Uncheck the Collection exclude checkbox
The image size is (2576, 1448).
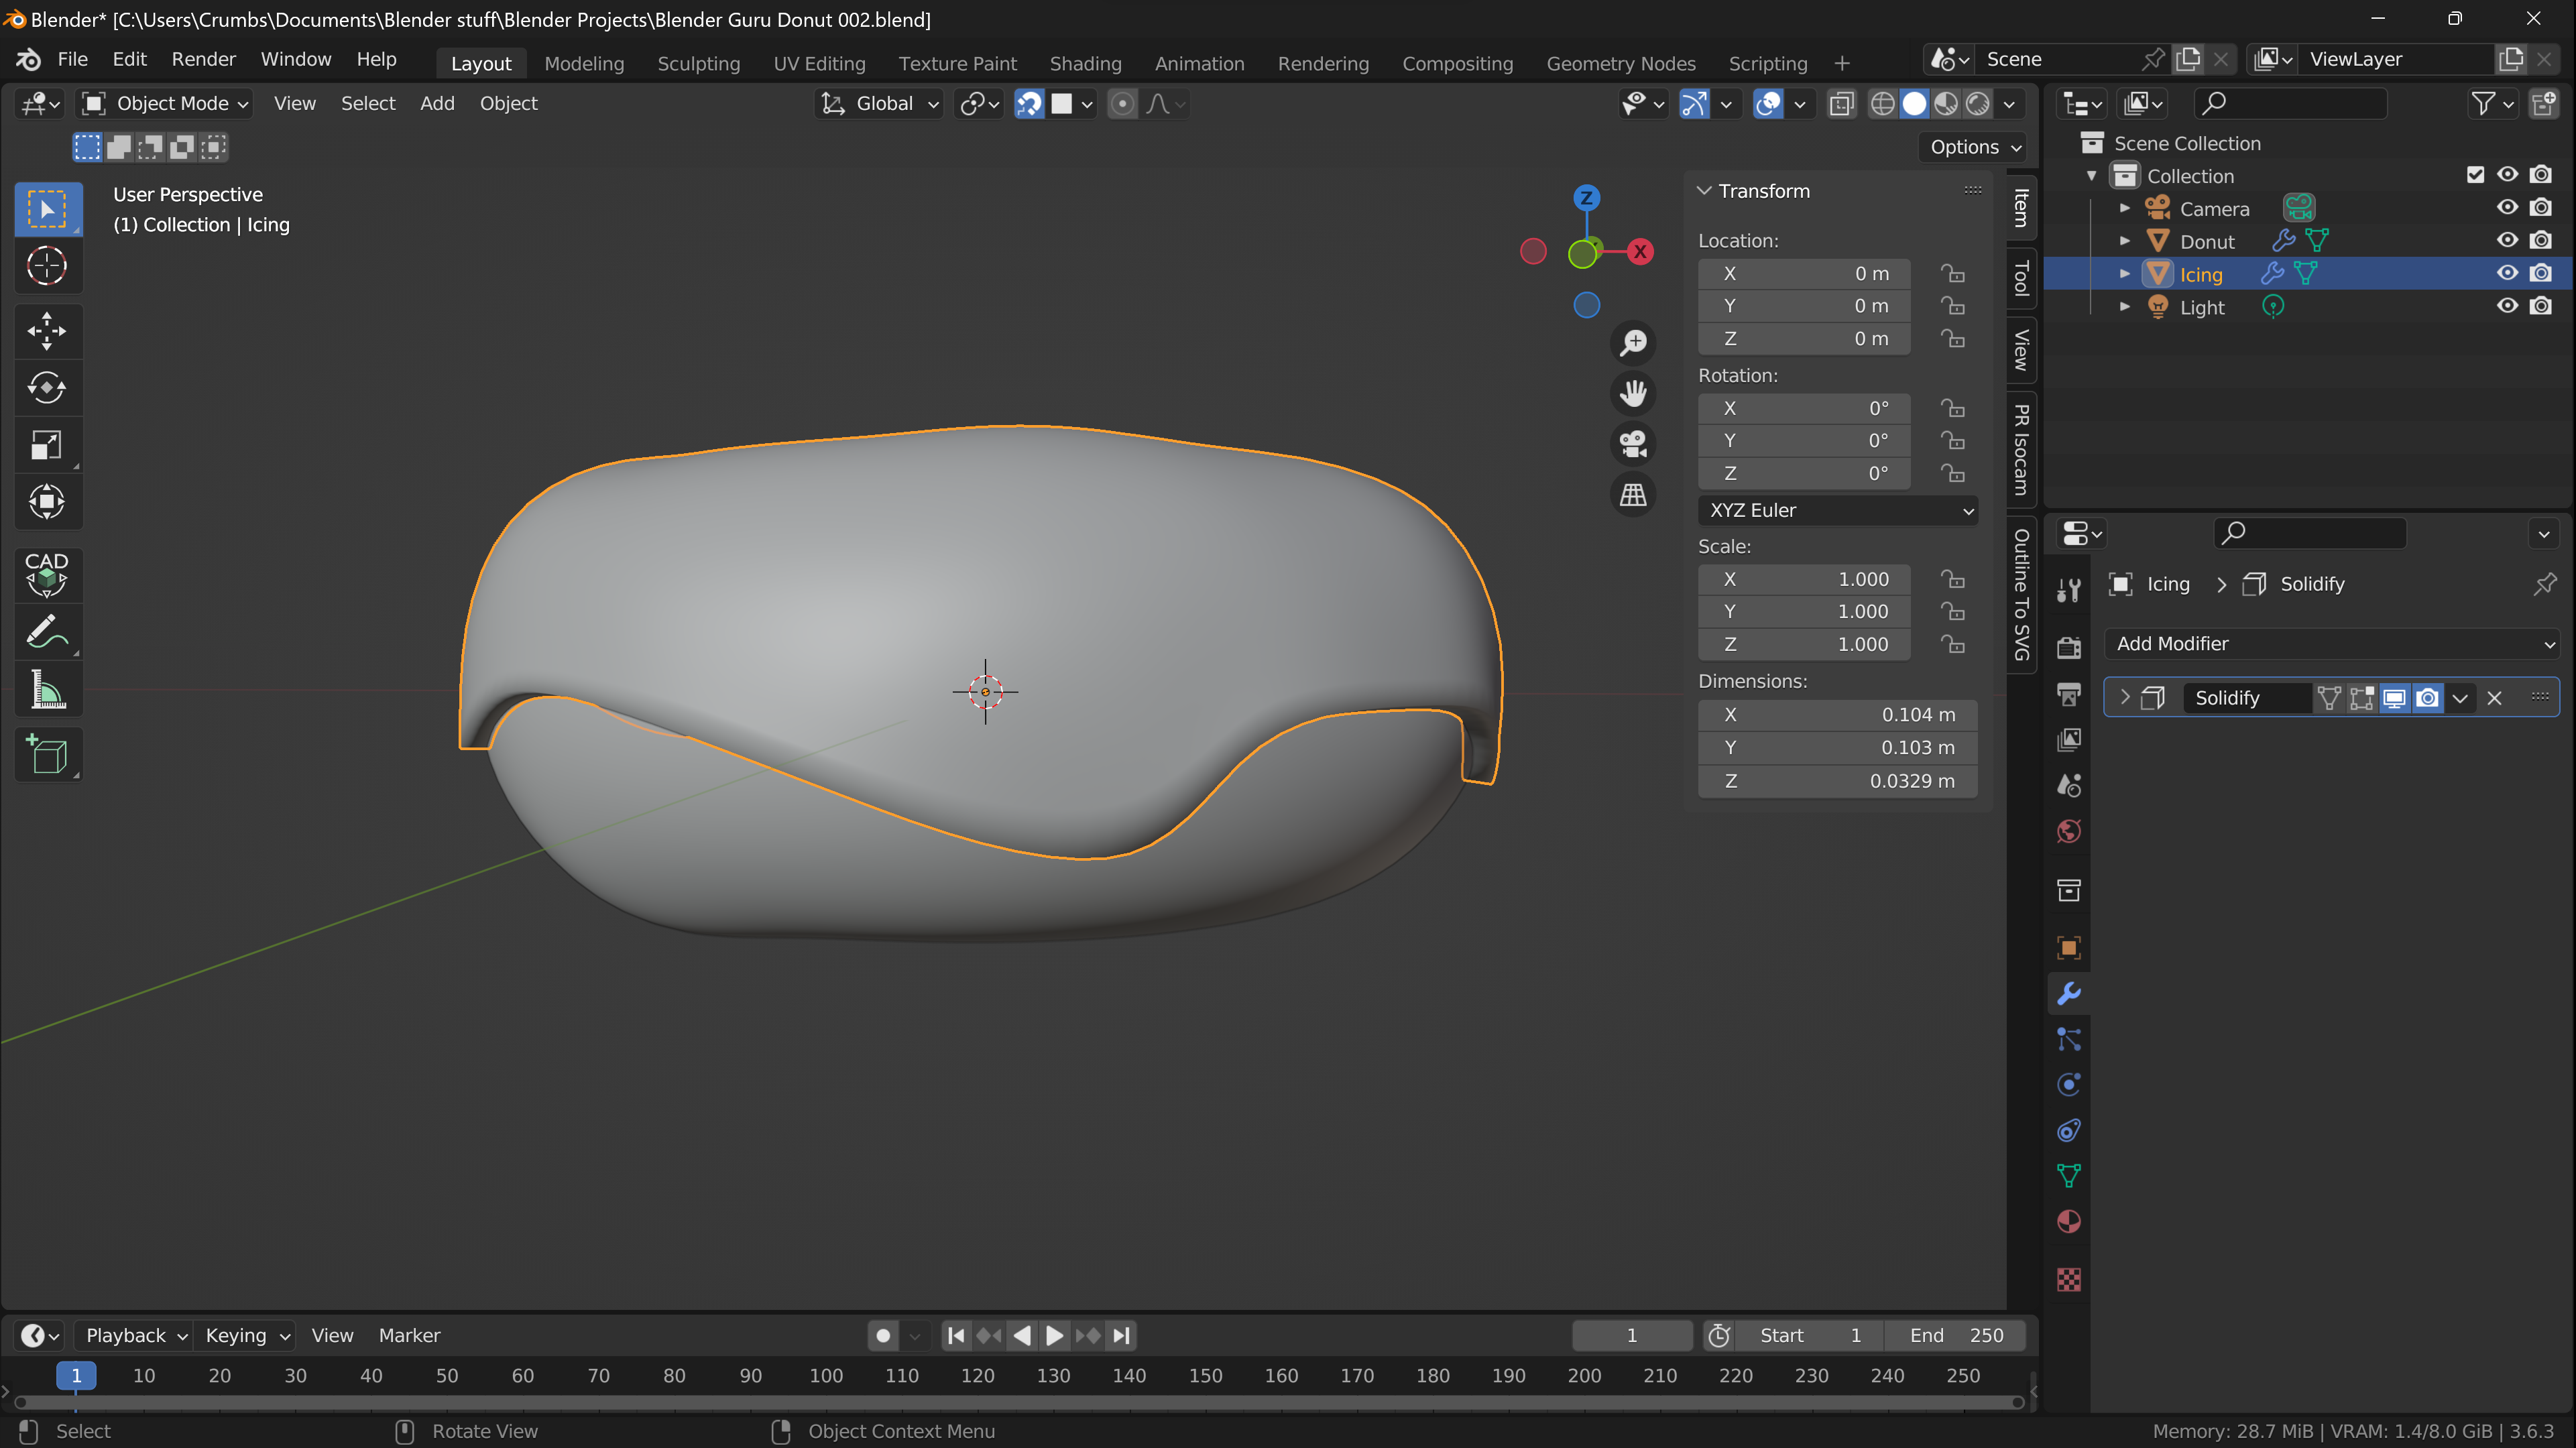pyautogui.click(x=2475, y=175)
